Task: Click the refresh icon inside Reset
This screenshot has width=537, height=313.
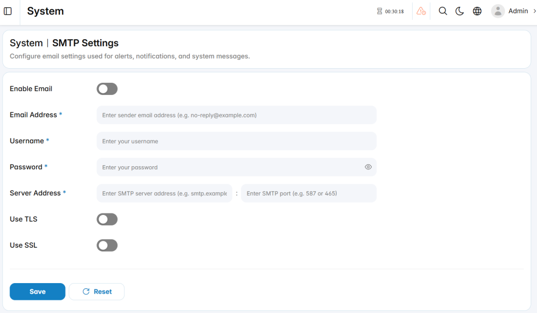Action: coord(86,292)
